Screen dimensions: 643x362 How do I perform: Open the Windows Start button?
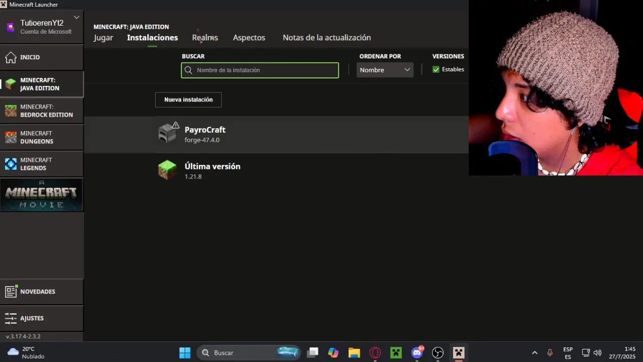point(185,353)
